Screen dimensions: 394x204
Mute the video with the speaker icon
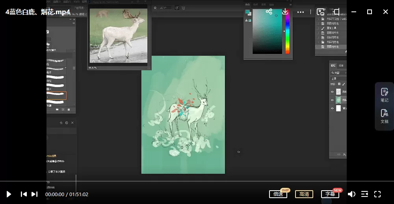click(351, 194)
